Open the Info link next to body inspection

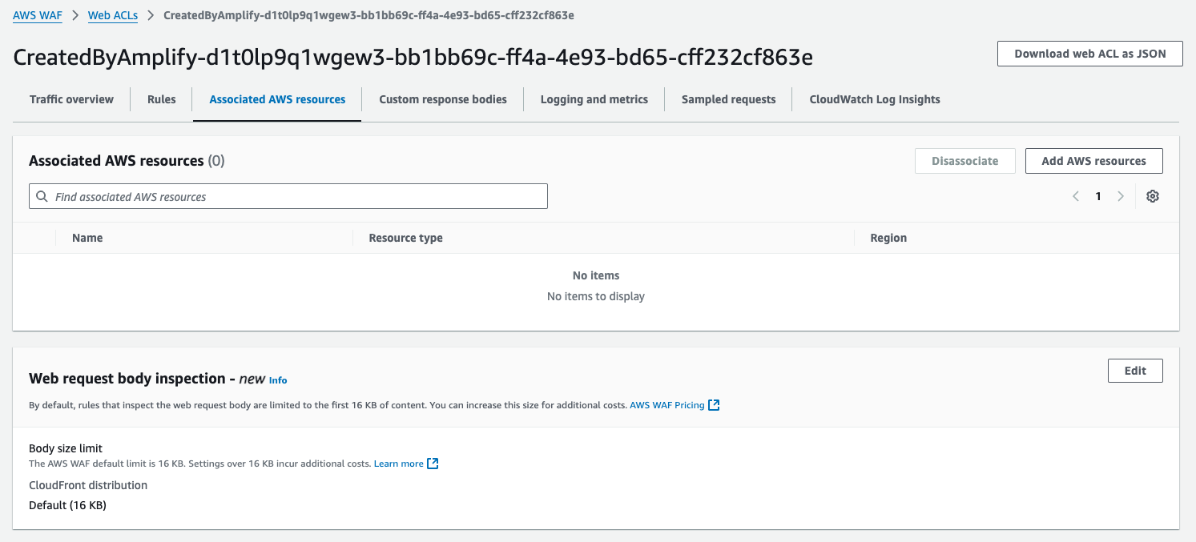[x=278, y=380]
